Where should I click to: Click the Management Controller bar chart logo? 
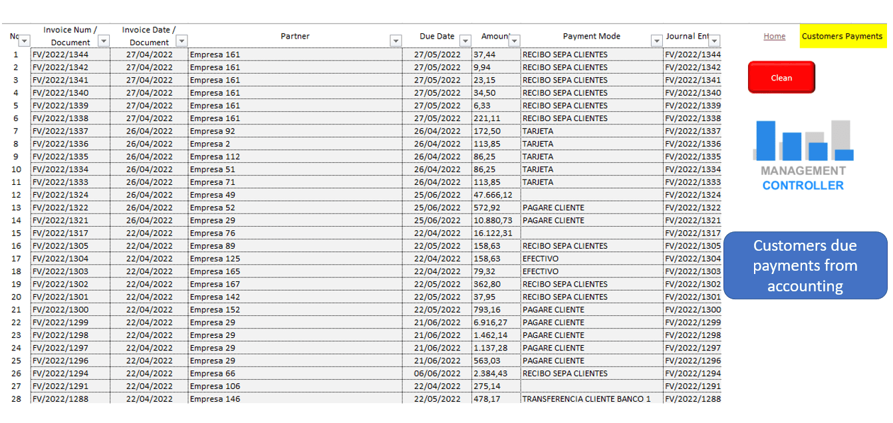pos(803,155)
